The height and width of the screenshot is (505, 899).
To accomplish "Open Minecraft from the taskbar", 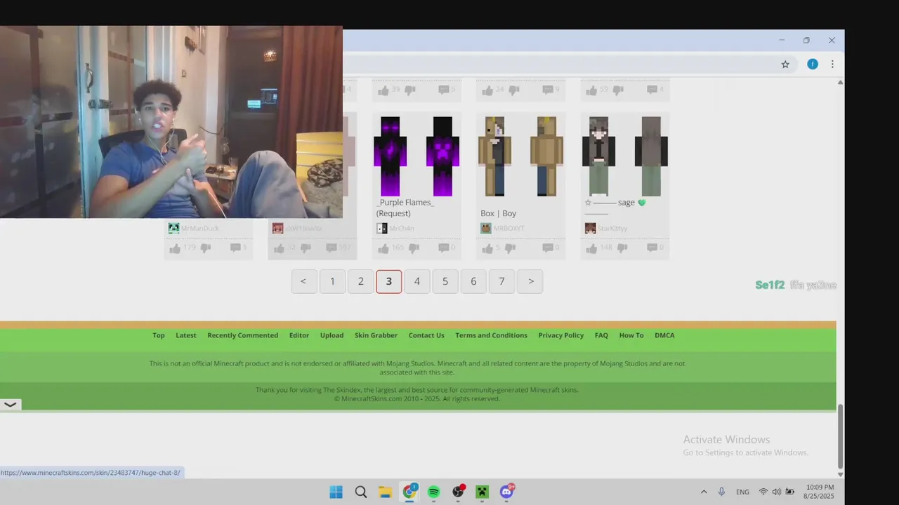I will tap(482, 492).
